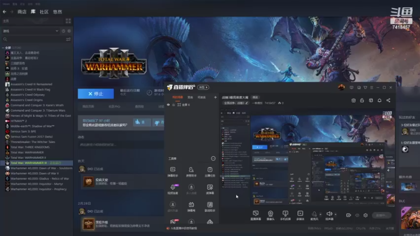
Task: Add a 多媒体 media source
Action: pos(300,215)
